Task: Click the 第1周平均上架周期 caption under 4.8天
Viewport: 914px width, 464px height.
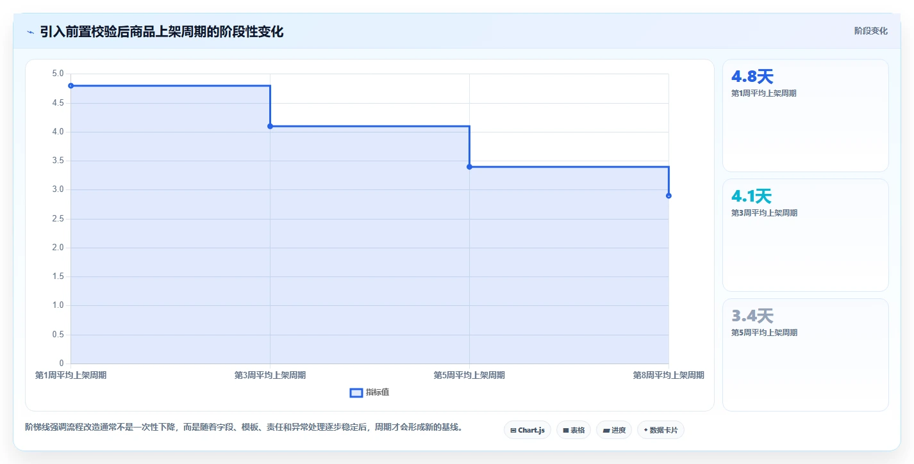Action: point(764,93)
